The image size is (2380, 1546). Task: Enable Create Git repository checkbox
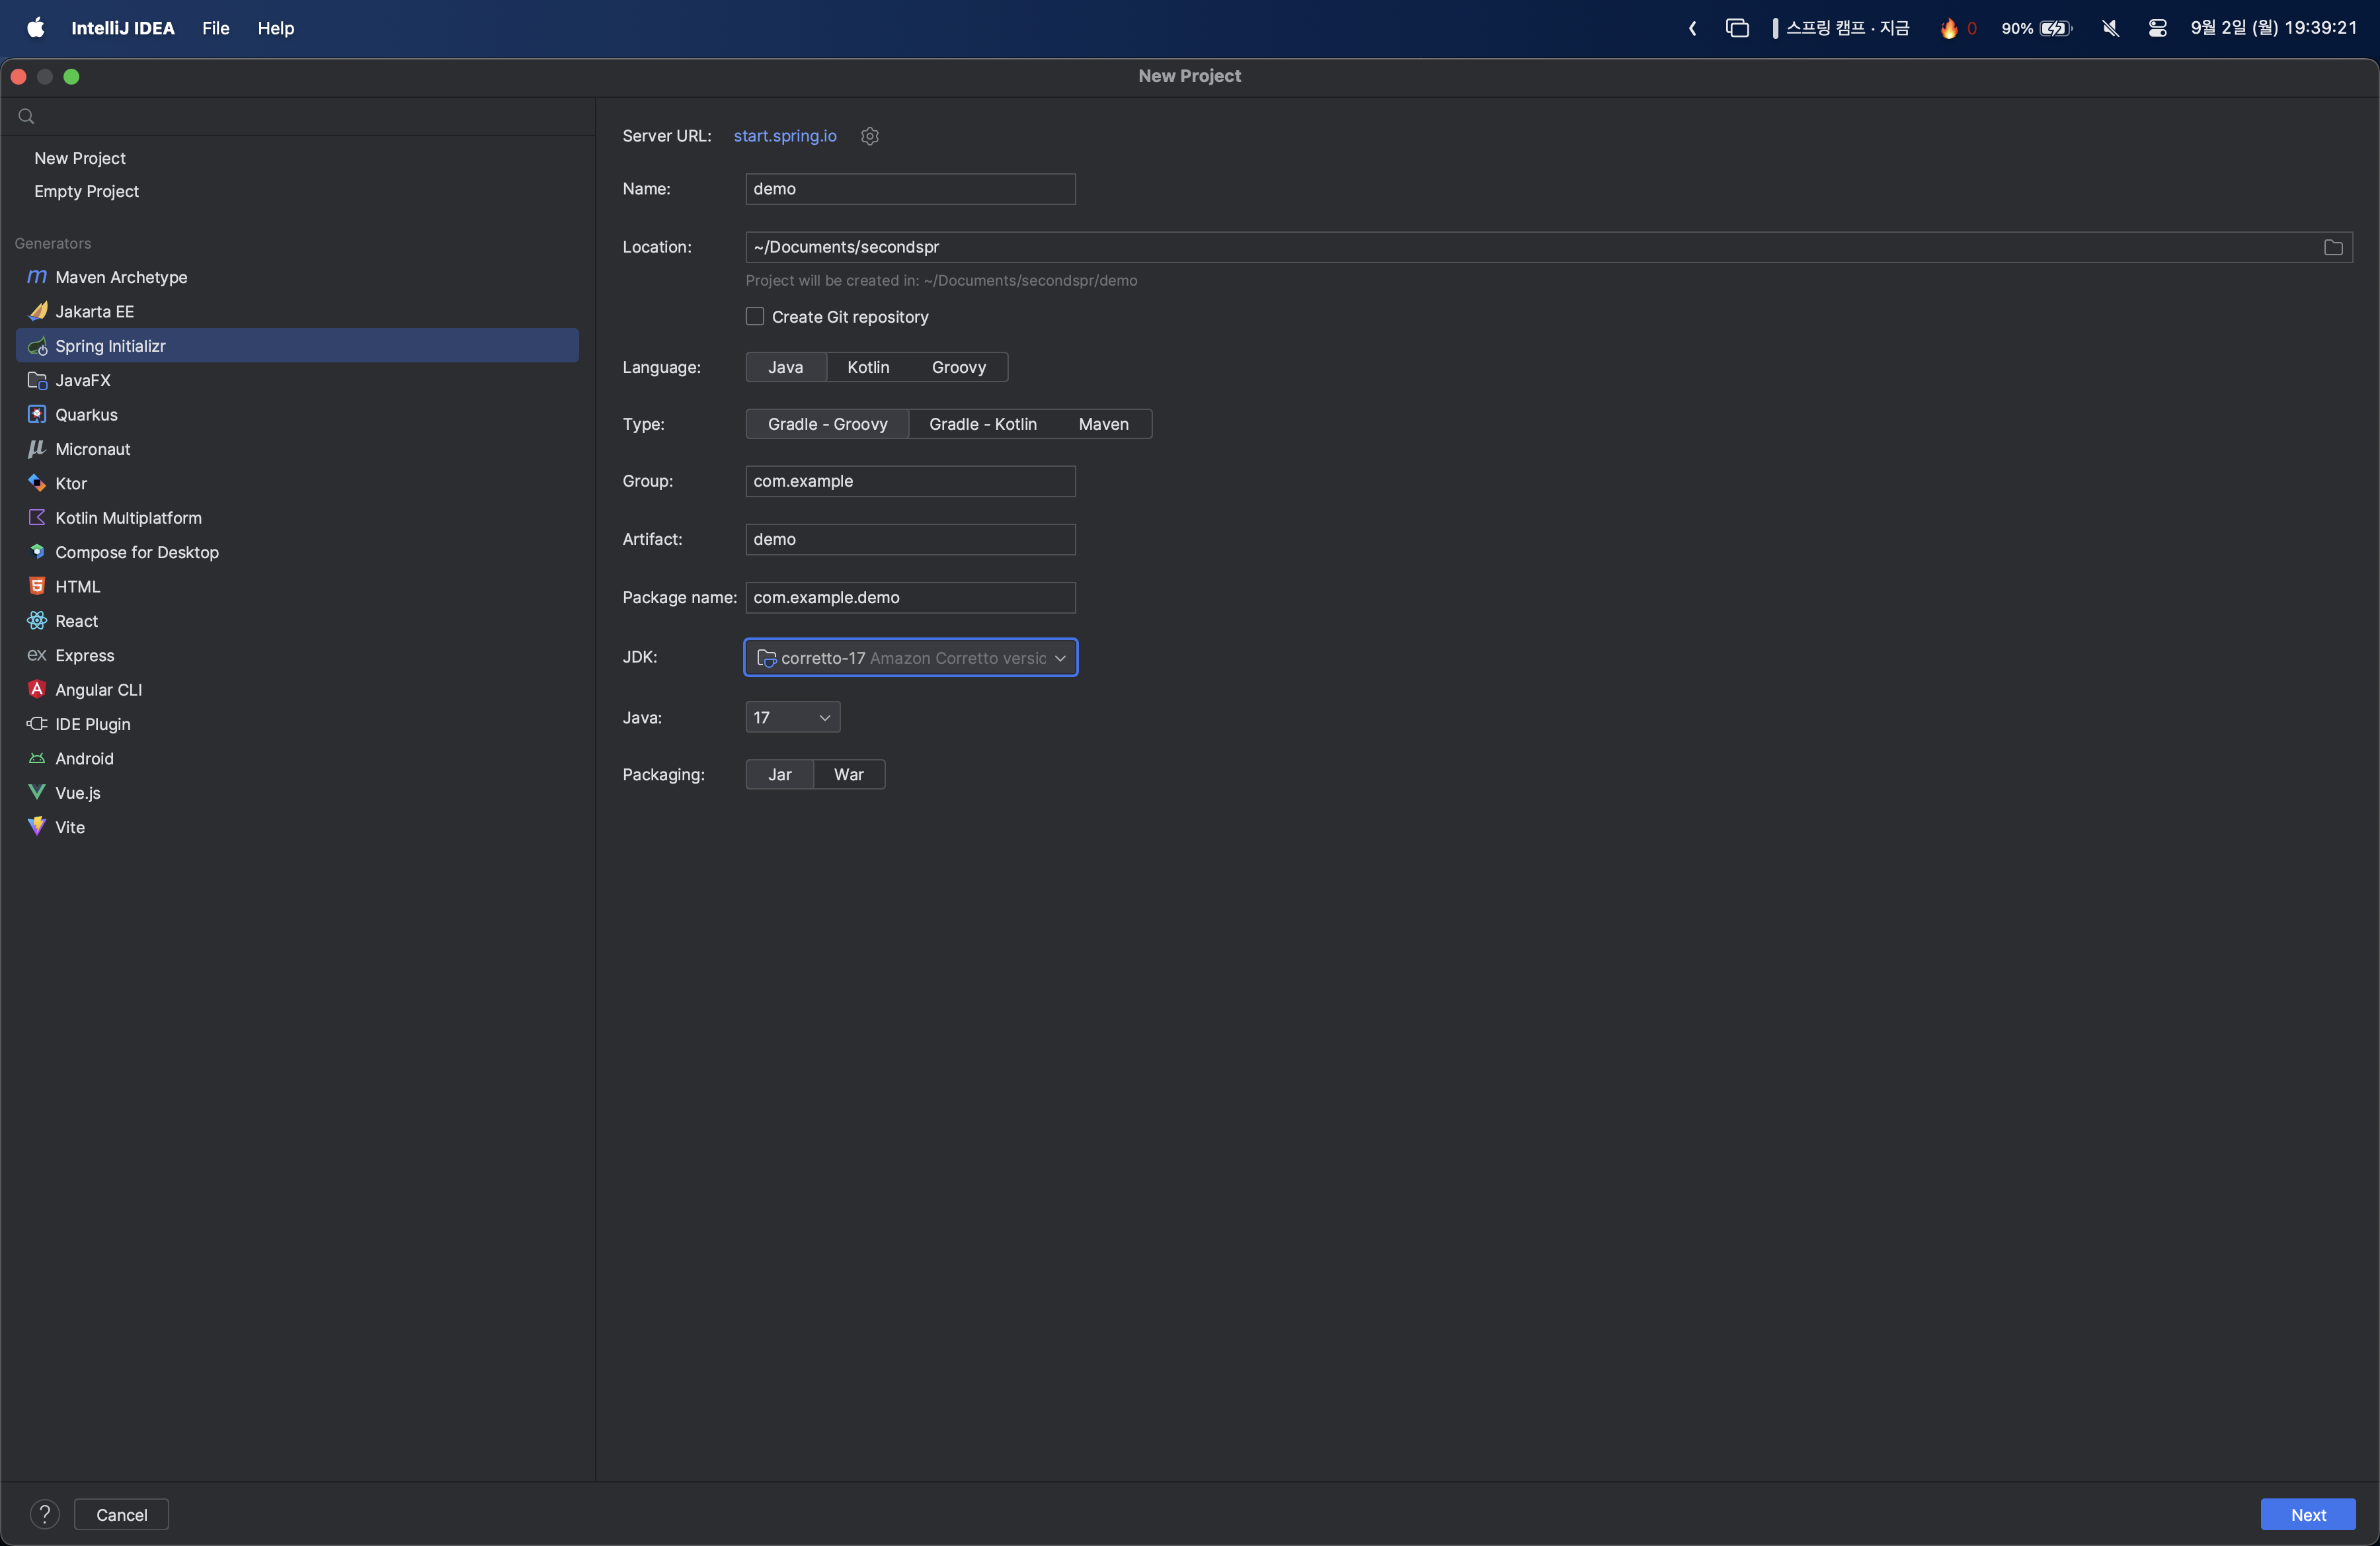[x=755, y=317]
